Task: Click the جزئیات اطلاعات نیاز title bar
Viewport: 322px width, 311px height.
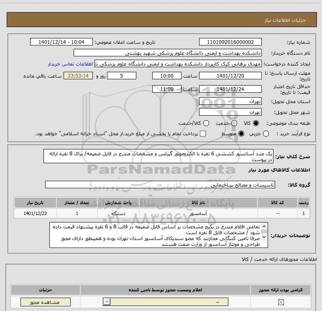Action: coord(161,20)
